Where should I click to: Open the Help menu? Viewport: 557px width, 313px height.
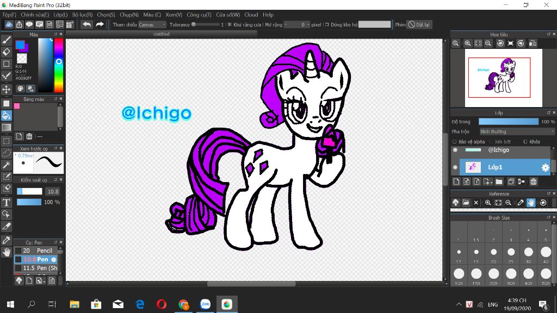tap(268, 15)
